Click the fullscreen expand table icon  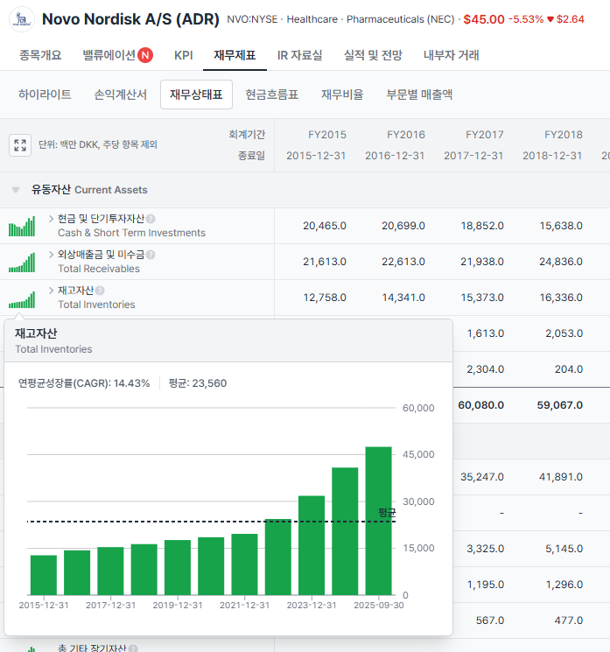(20, 145)
